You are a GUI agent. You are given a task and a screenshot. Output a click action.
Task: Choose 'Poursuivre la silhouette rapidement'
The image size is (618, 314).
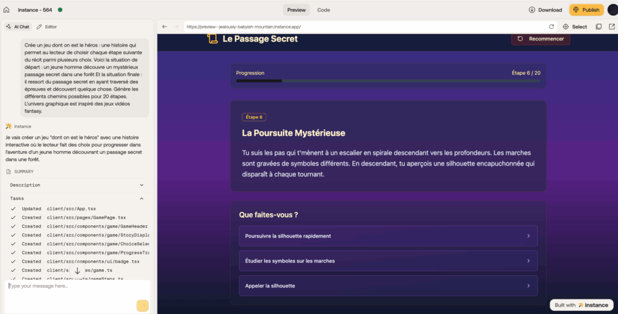point(387,236)
